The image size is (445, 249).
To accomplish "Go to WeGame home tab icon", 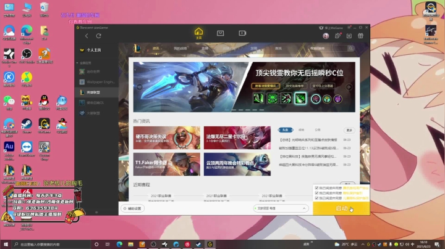I will pyautogui.click(x=198, y=33).
